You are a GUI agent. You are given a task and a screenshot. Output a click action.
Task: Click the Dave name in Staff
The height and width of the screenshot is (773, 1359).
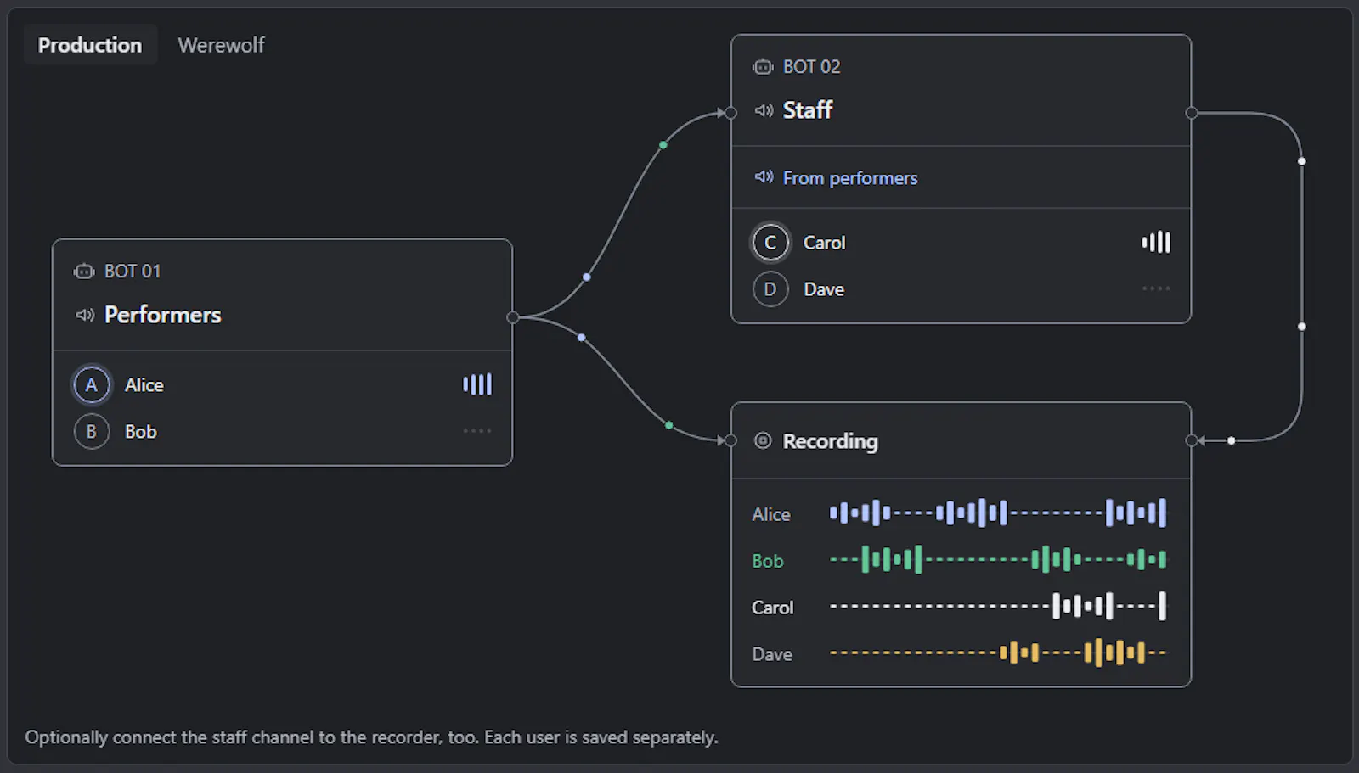click(824, 289)
